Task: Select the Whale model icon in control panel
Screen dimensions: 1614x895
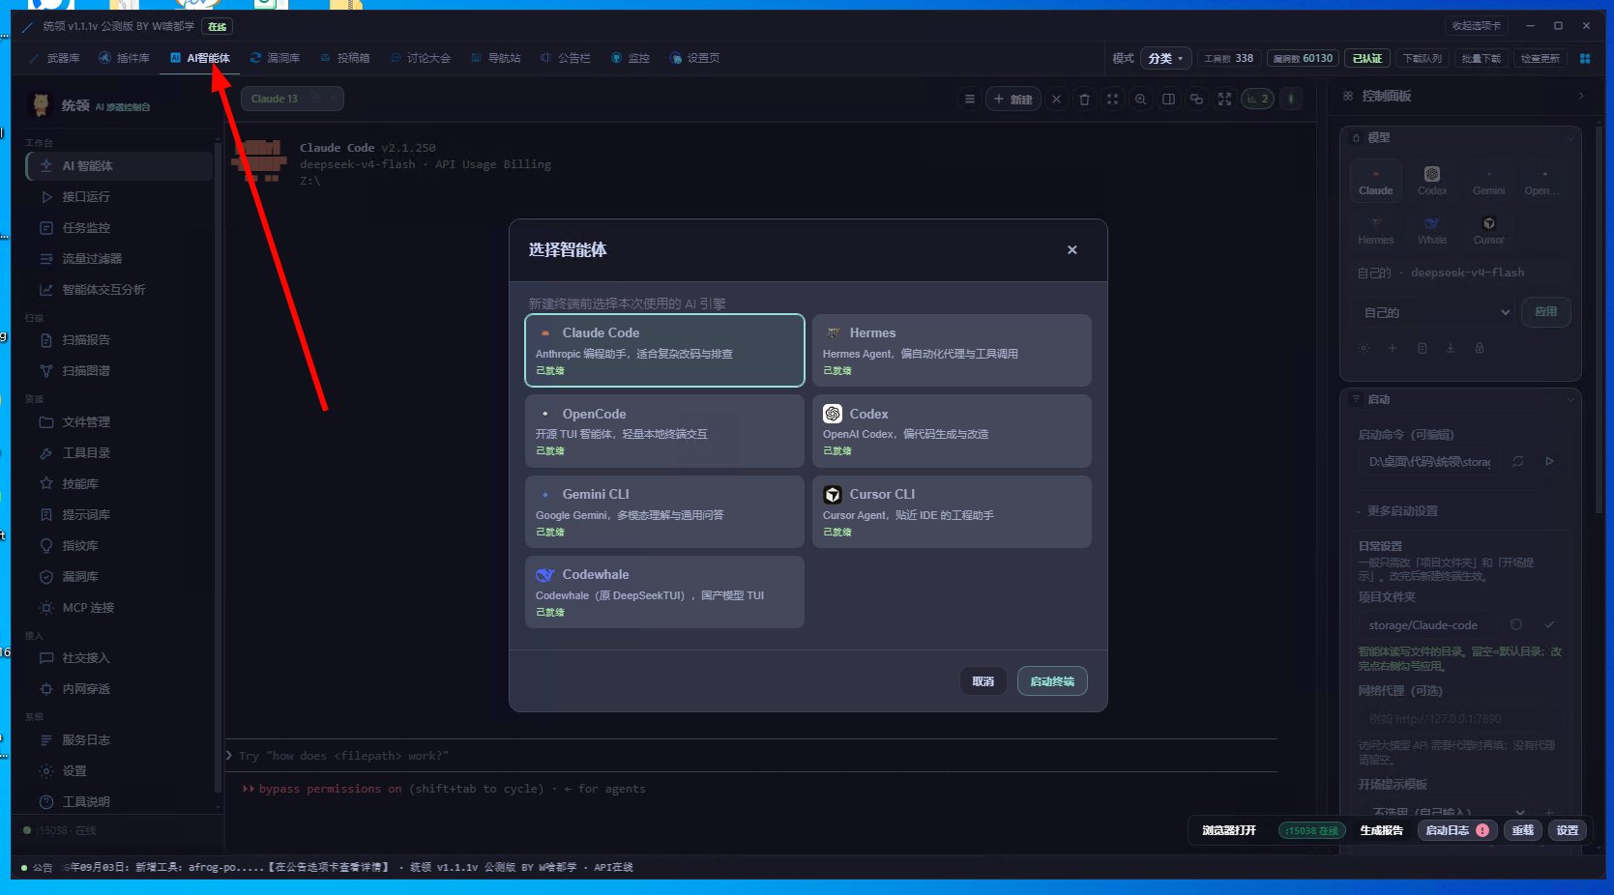Action: (1432, 230)
